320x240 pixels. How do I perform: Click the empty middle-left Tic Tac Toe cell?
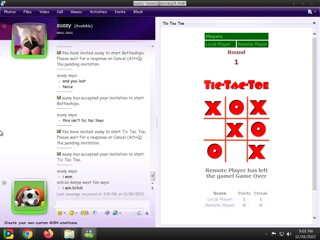[x=214, y=129]
